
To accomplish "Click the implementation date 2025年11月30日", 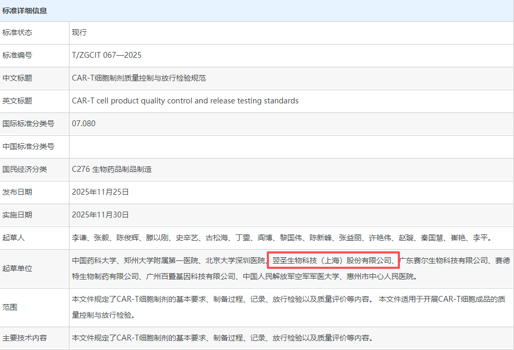I will [98, 215].
